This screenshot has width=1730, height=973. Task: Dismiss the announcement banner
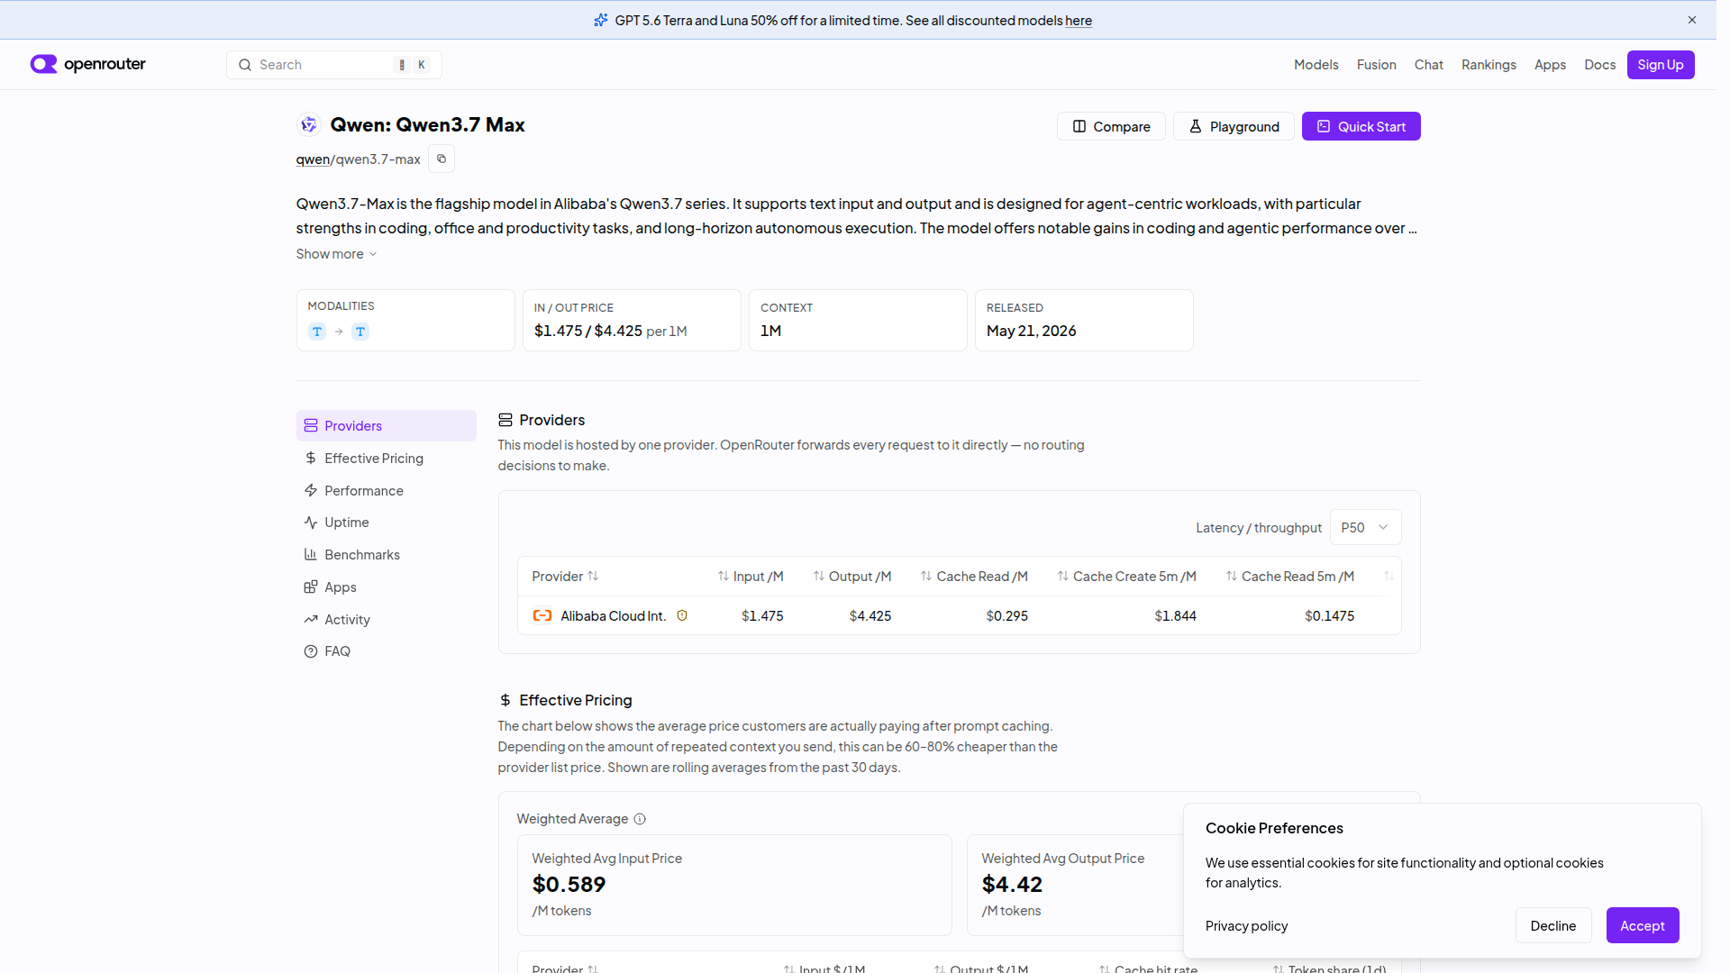tap(1692, 20)
